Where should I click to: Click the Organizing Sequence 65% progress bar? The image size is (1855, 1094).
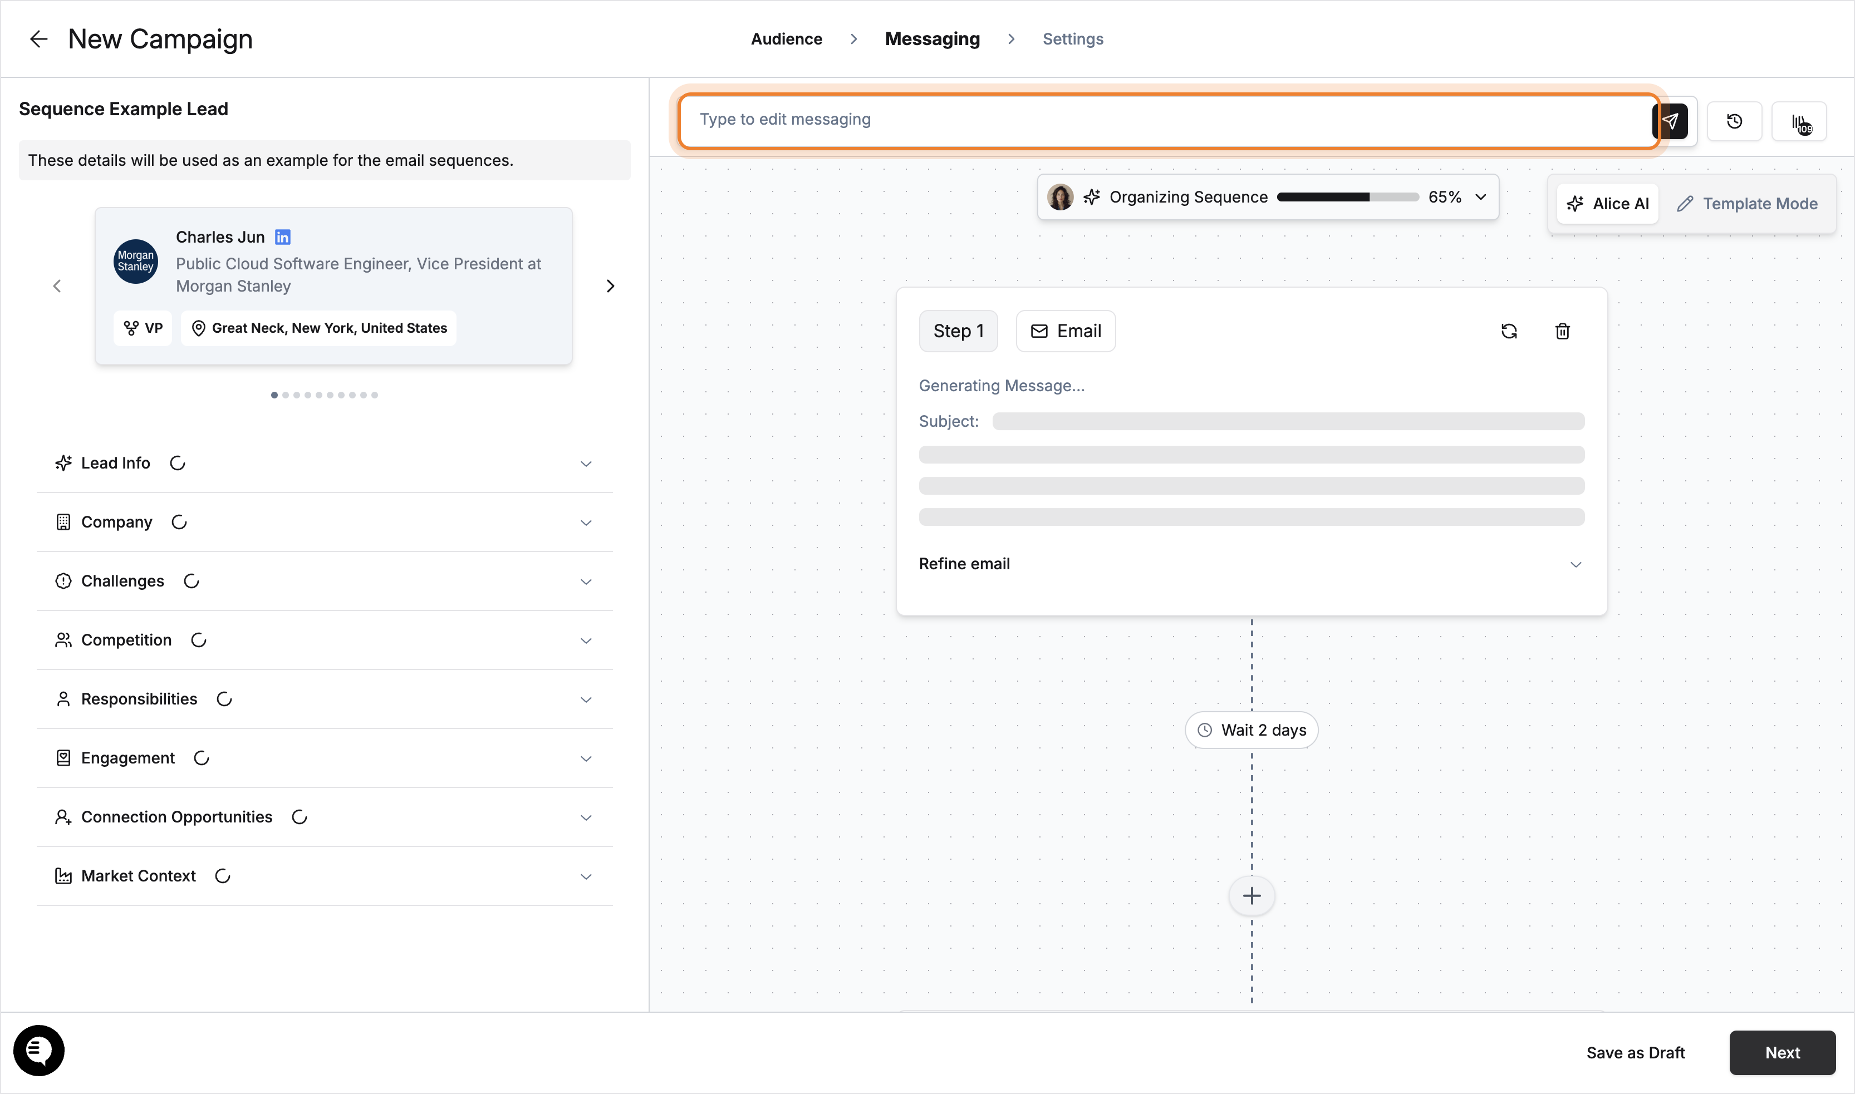[x=1348, y=197]
